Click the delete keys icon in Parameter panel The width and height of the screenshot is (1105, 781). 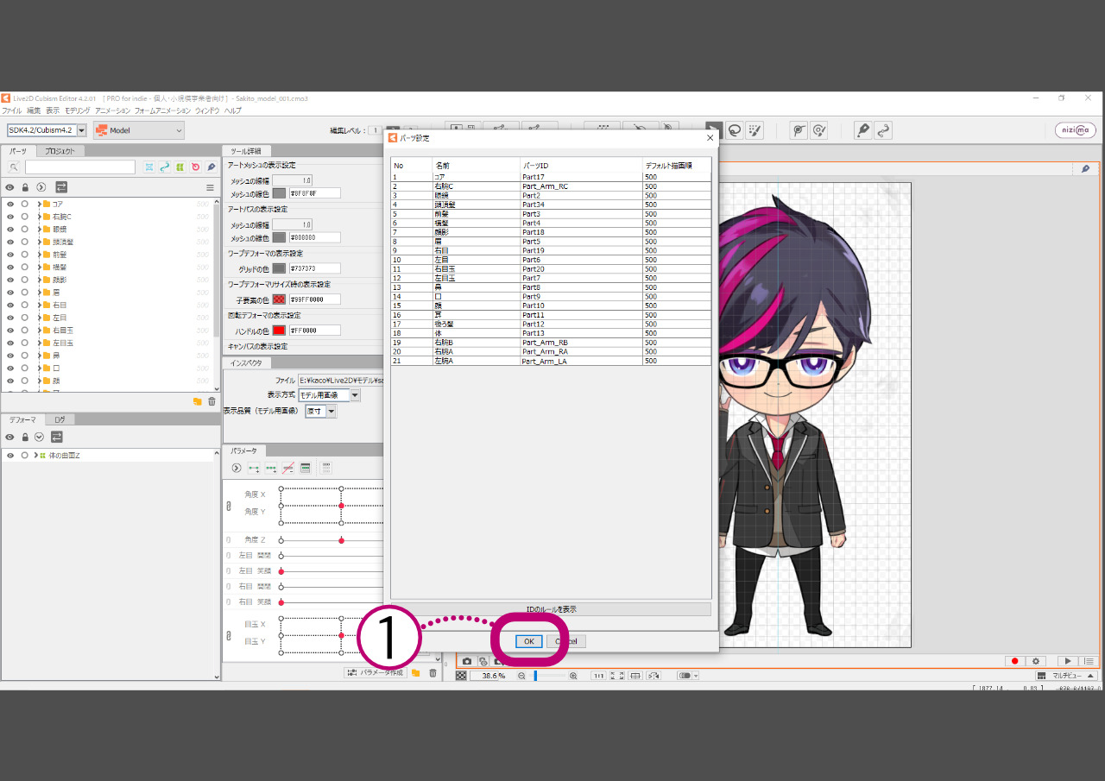tap(287, 468)
